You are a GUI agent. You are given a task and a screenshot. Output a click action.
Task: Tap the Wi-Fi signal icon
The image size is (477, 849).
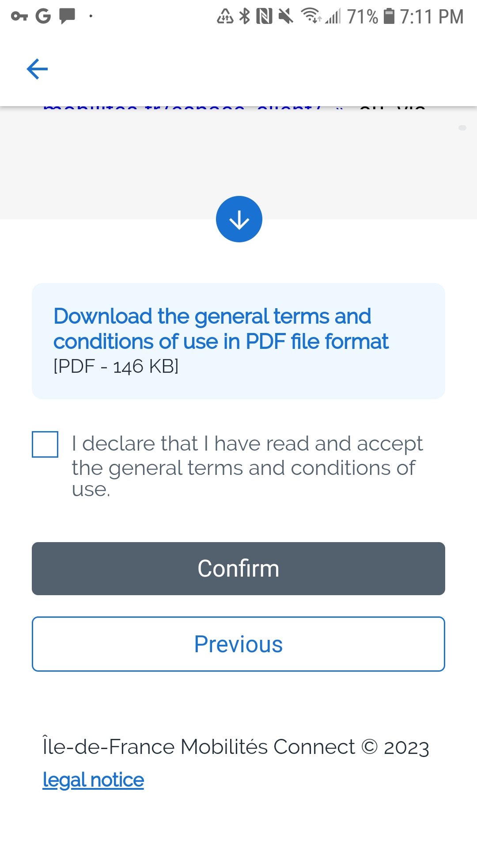pos(310,17)
